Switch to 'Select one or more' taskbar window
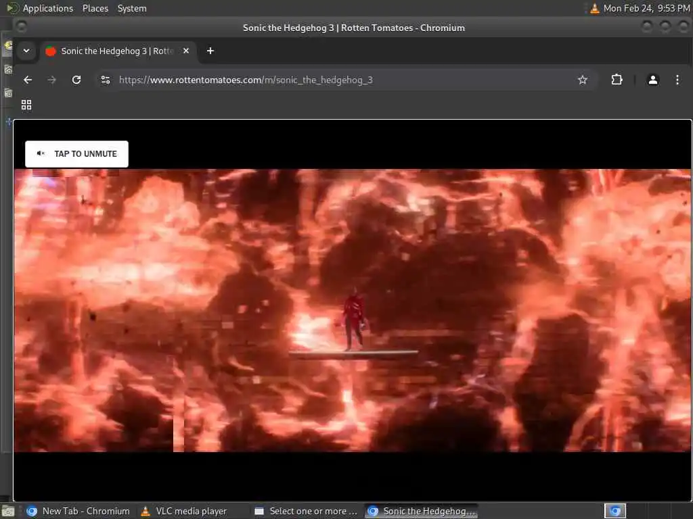This screenshot has height=519, width=693. pyautogui.click(x=307, y=511)
